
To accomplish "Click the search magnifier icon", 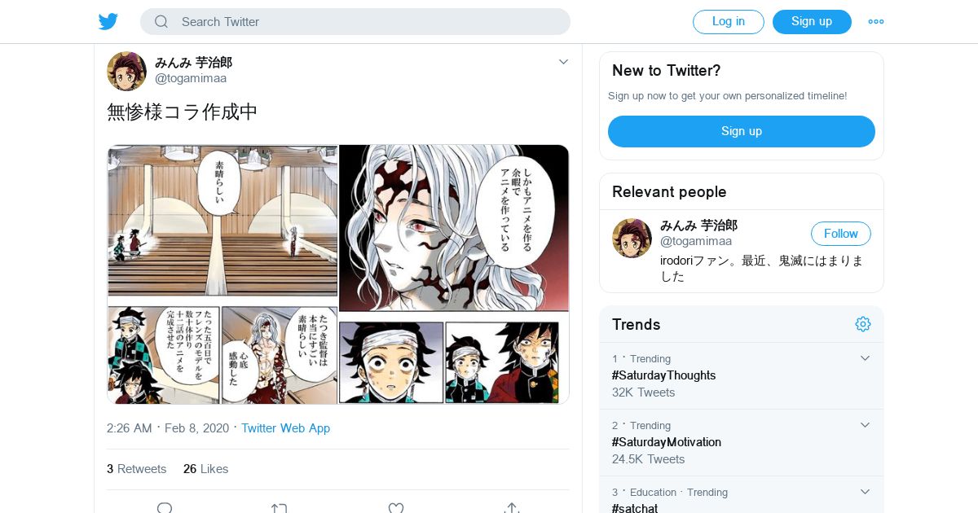I will (x=161, y=22).
